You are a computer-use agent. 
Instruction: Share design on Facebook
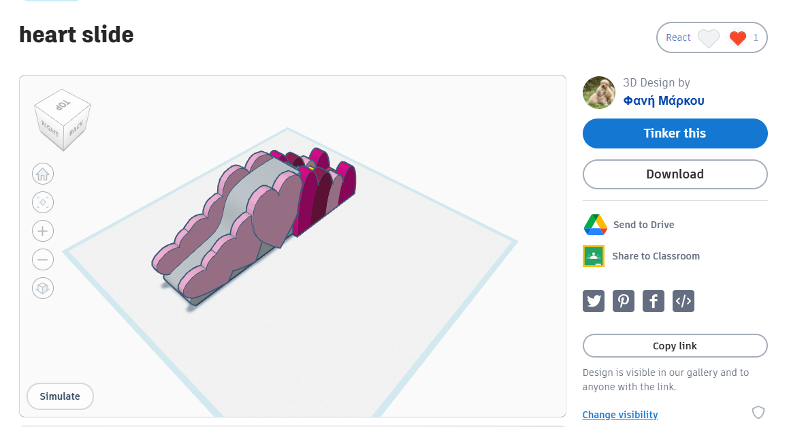(653, 301)
